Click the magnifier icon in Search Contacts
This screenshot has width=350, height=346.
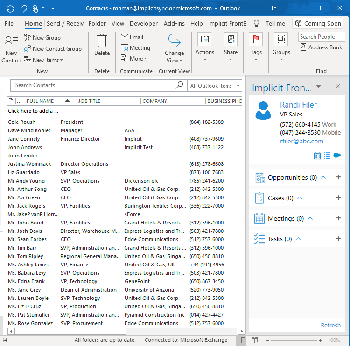pos(179,85)
